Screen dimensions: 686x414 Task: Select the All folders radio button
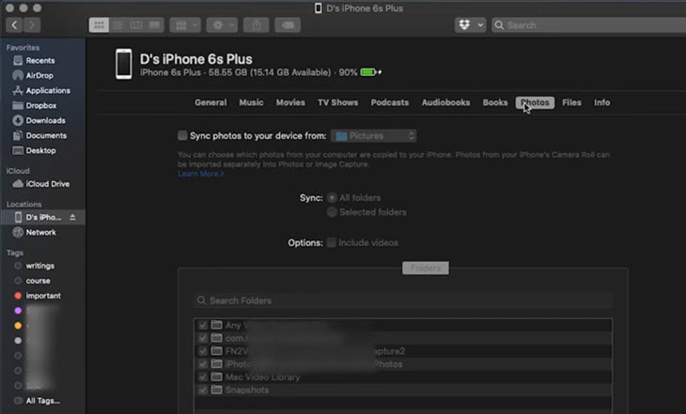tap(332, 198)
